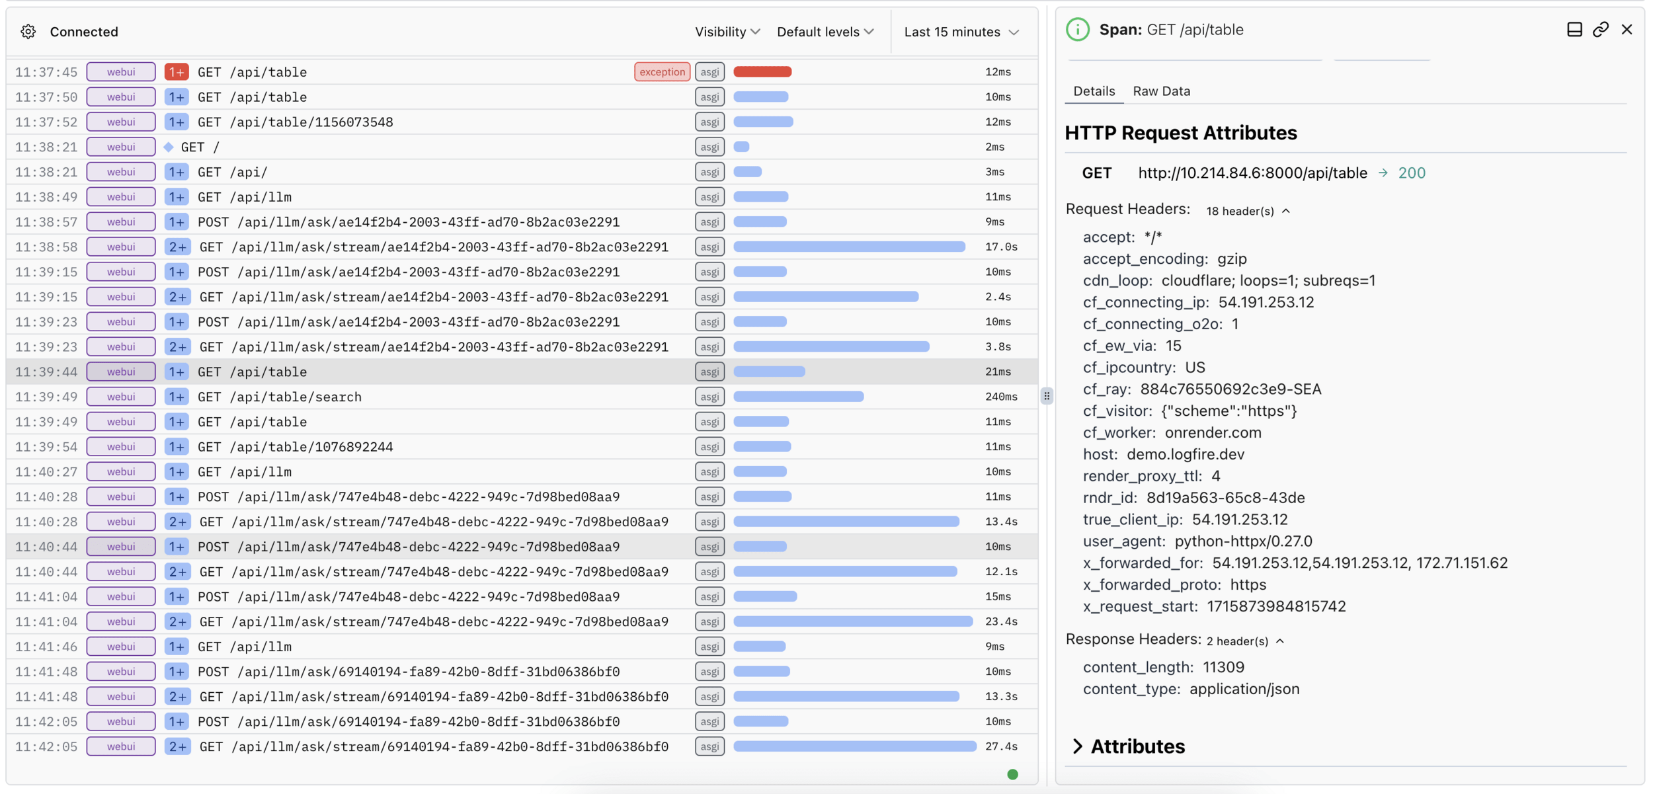Viewport: 1653px width, 794px height.
Task: Open the settings gear icon
Action: pos(28,32)
